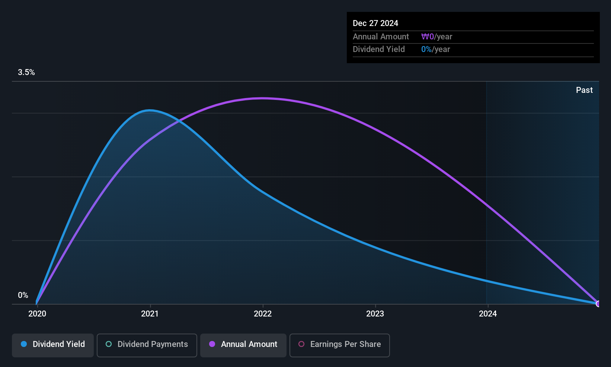Toggle the Dividend Yield legend button
The image size is (611, 367).
tap(53, 345)
